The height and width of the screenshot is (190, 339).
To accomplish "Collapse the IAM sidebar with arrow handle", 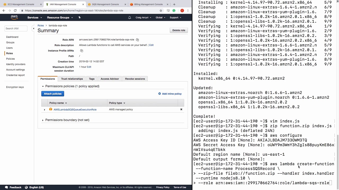I will click(x=33, y=28).
